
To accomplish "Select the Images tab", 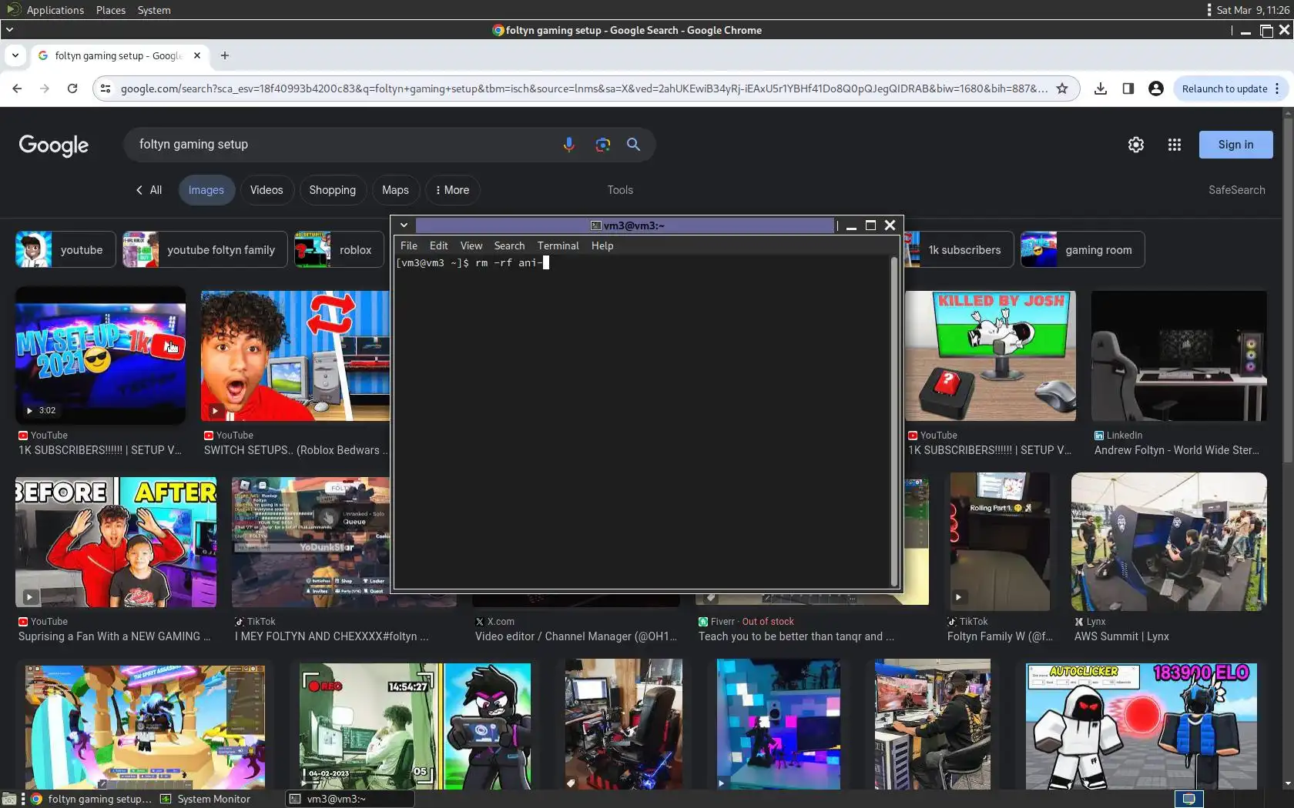I will coord(206,190).
